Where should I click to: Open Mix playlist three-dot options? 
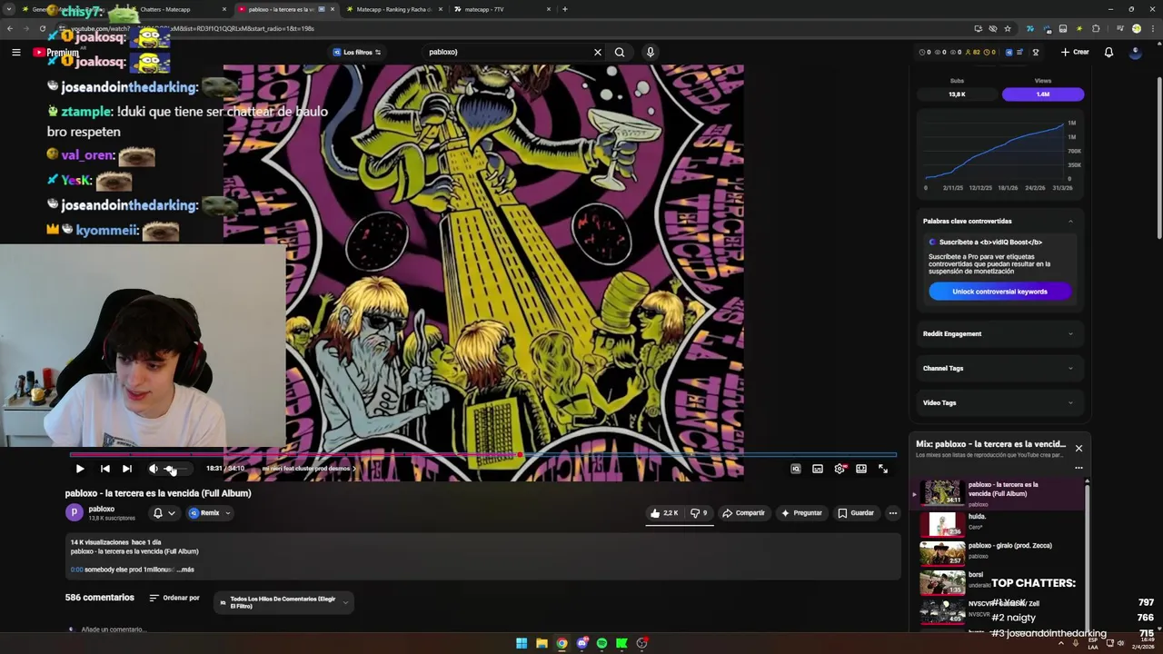[x=1079, y=468]
